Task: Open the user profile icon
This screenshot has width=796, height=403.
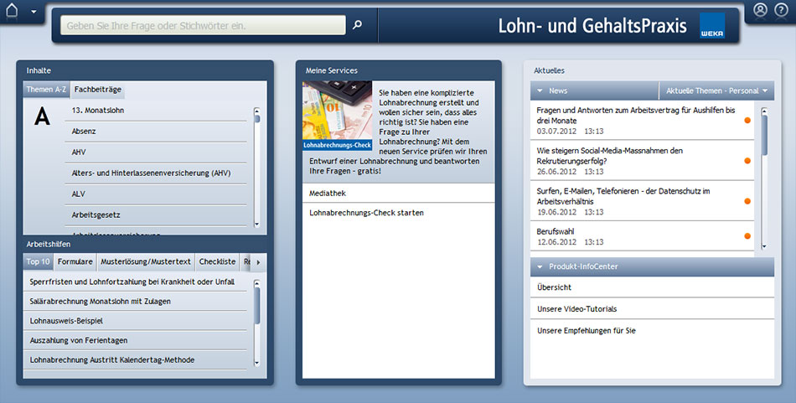Action: (x=760, y=10)
